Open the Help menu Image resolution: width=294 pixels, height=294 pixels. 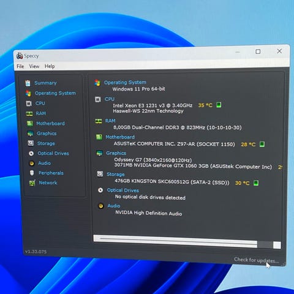click(50, 66)
